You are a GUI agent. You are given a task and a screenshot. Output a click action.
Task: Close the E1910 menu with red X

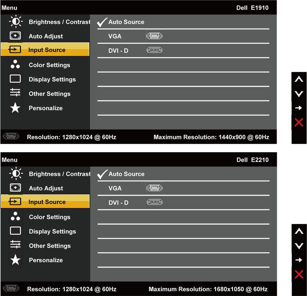299,122
